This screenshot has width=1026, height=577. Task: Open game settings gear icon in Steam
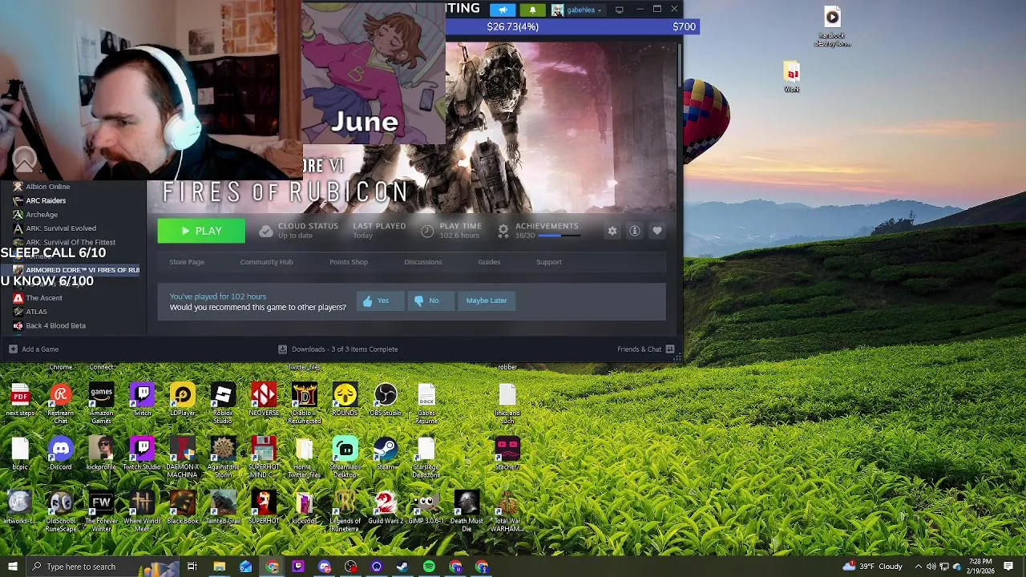612,231
